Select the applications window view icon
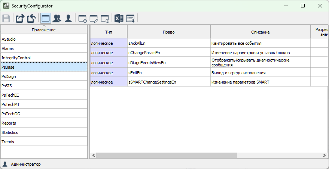The height and width of the screenshot is (169, 329). coord(46,18)
